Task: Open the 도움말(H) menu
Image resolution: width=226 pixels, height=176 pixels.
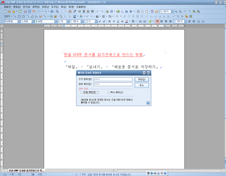Action: coord(81,7)
